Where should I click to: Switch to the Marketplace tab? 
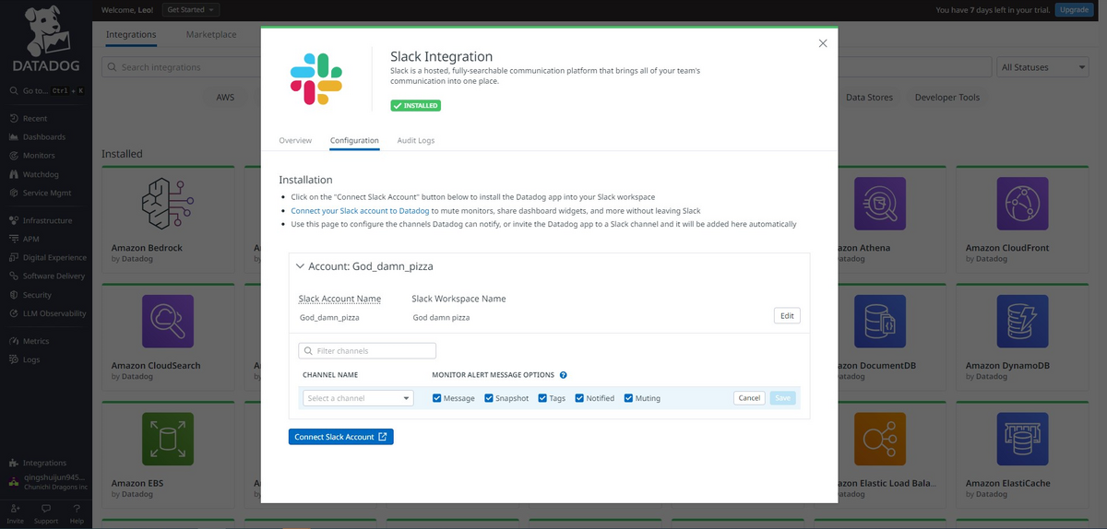tap(211, 35)
